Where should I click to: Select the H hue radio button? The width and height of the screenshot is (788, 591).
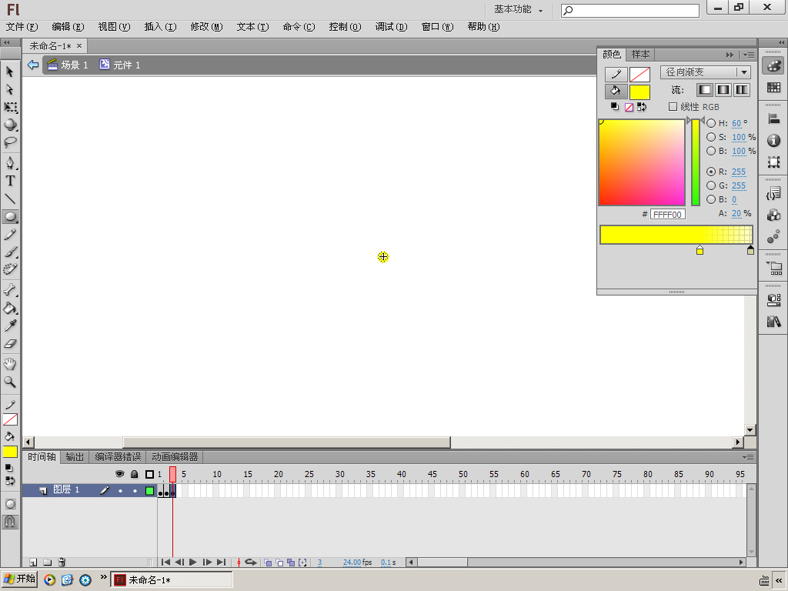pos(711,123)
